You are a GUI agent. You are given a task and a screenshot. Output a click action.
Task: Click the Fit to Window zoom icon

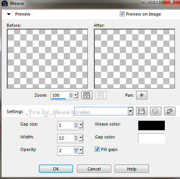tap(87, 95)
